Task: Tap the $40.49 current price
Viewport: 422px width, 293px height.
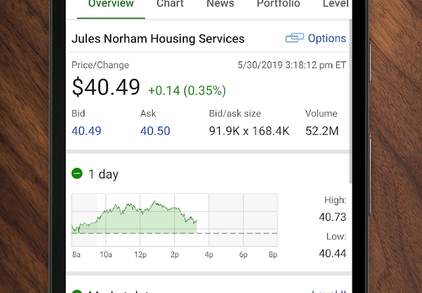Action: (105, 87)
